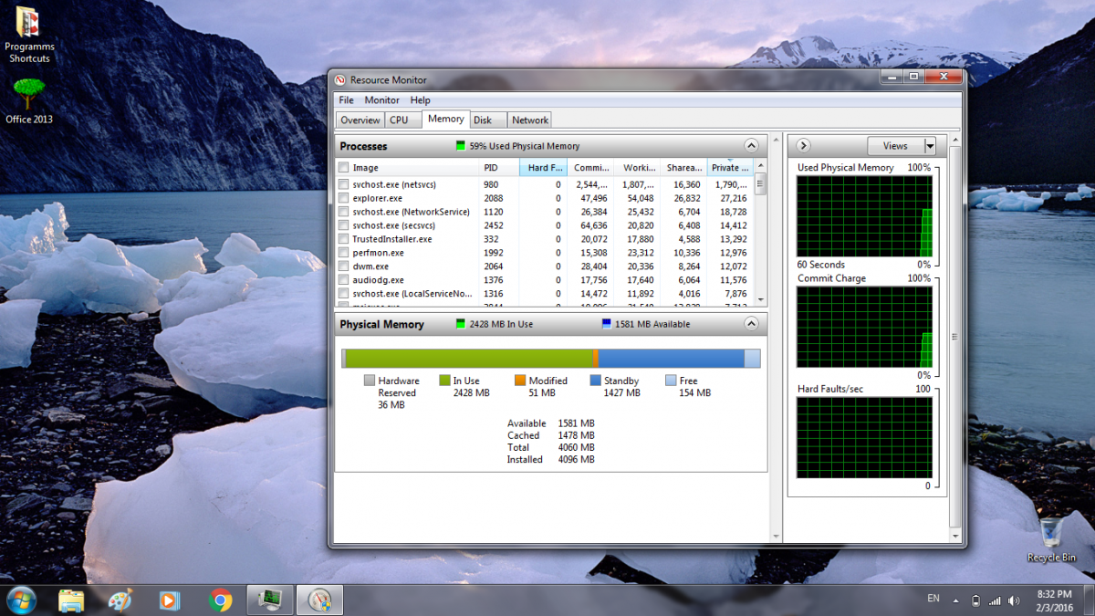Launch Google Chrome from taskbar
This screenshot has width=1095, height=616.
click(219, 600)
